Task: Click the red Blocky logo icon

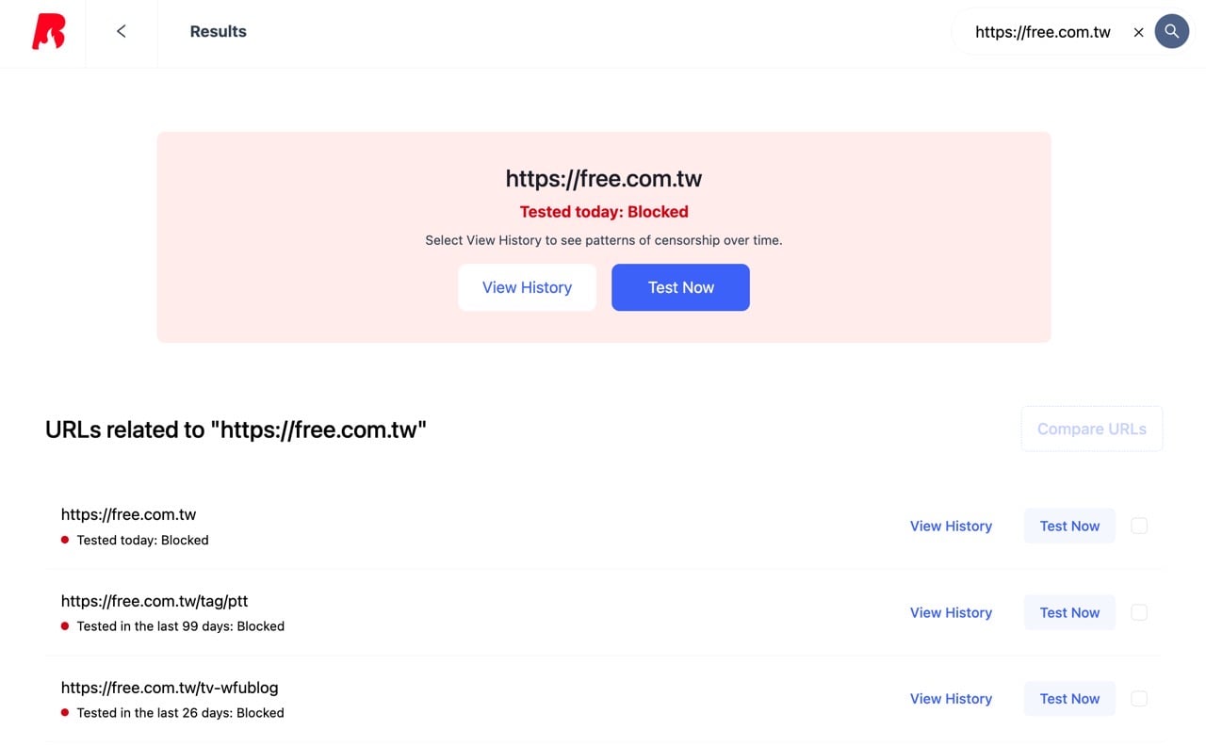Action: tap(48, 31)
